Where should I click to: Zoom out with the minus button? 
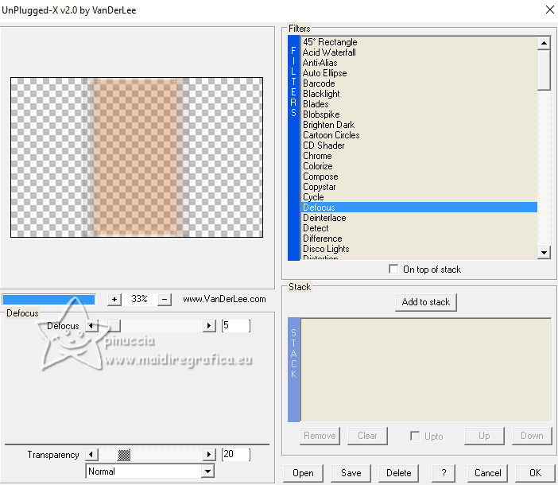[164, 299]
